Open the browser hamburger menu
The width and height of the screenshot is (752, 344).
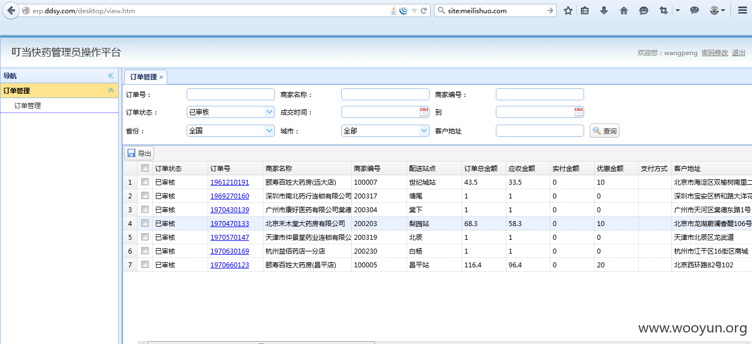click(x=743, y=10)
